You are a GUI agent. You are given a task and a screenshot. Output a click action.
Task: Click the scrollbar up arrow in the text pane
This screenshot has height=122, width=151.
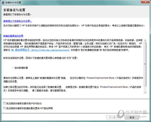(x=145, y=40)
